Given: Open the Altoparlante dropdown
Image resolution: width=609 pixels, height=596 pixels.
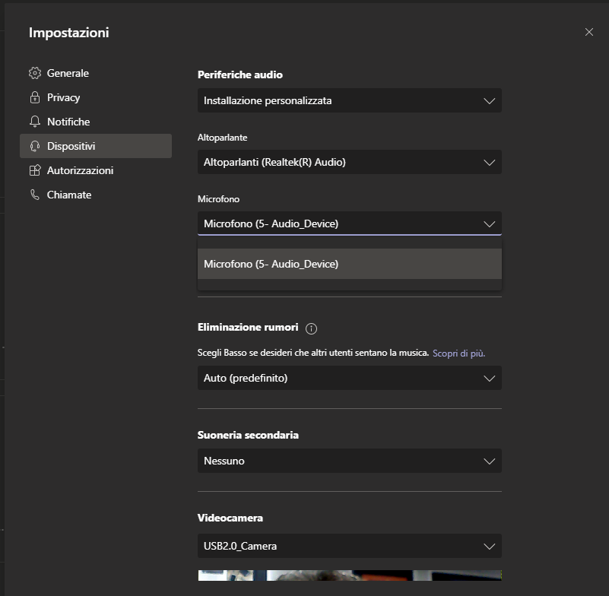Looking at the screenshot, I should point(349,162).
